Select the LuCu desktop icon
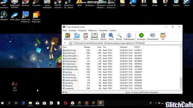The image size is (193, 108). click(x=15, y=86)
